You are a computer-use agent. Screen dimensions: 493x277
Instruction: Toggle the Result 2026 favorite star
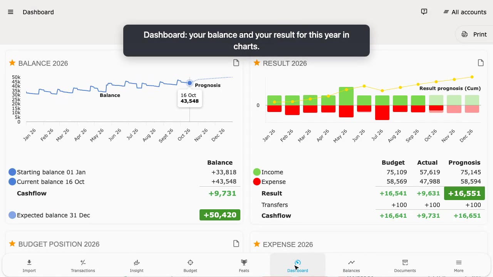pos(257,63)
